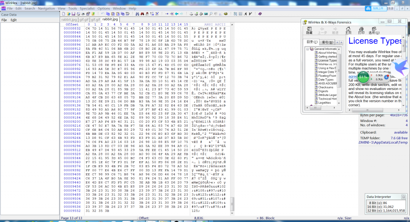The height and width of the screenshot is (222, 410).
Task: Follow the agreement link in License Types
Action: [x=352, y=76]
